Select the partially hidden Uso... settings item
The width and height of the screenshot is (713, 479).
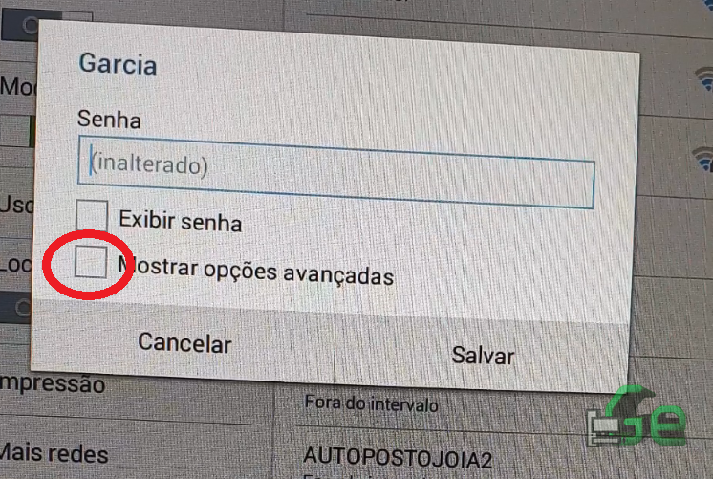17,205
